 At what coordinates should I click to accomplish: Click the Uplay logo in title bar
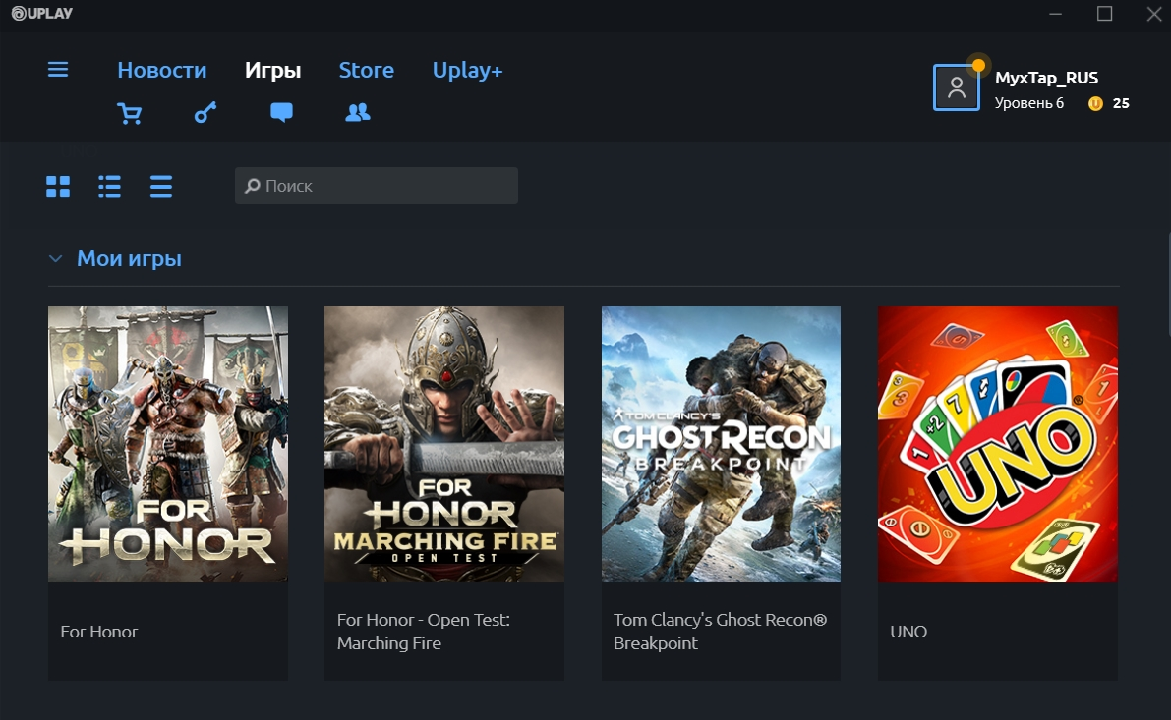tap(42, 13)
